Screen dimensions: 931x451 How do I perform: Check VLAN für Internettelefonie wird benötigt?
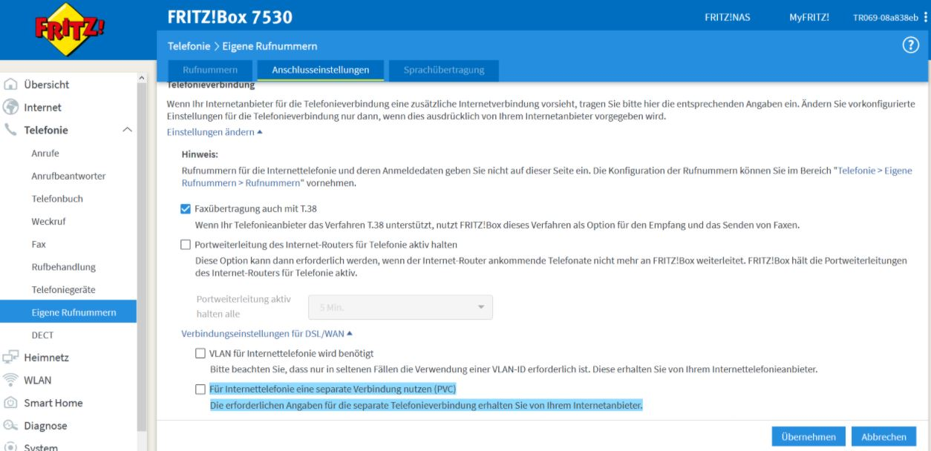coord(200,354)
